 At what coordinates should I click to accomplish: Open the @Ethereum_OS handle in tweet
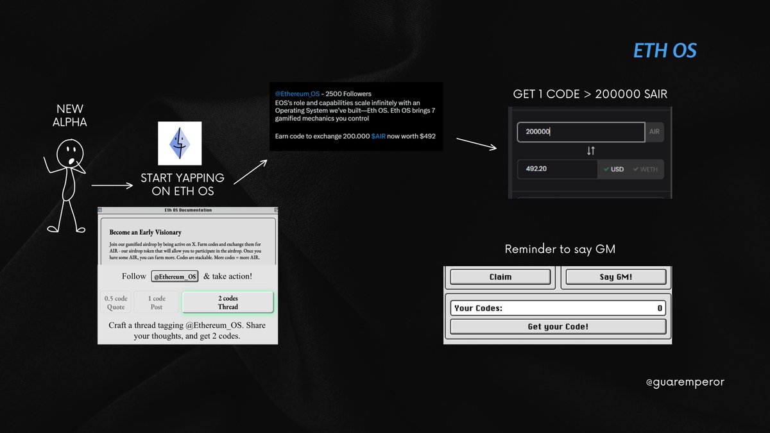point(296,94)
